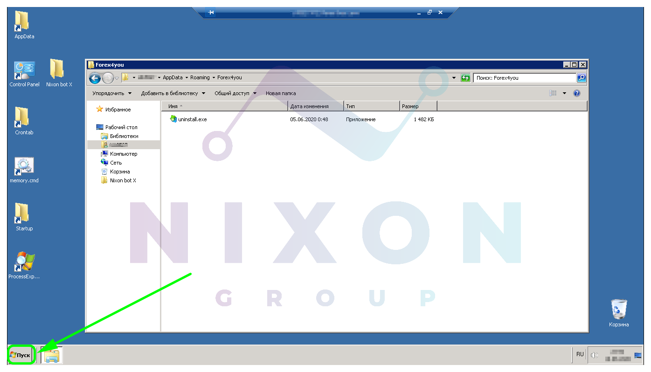Open Библиотеки in the navigation pane

(120, 136)
